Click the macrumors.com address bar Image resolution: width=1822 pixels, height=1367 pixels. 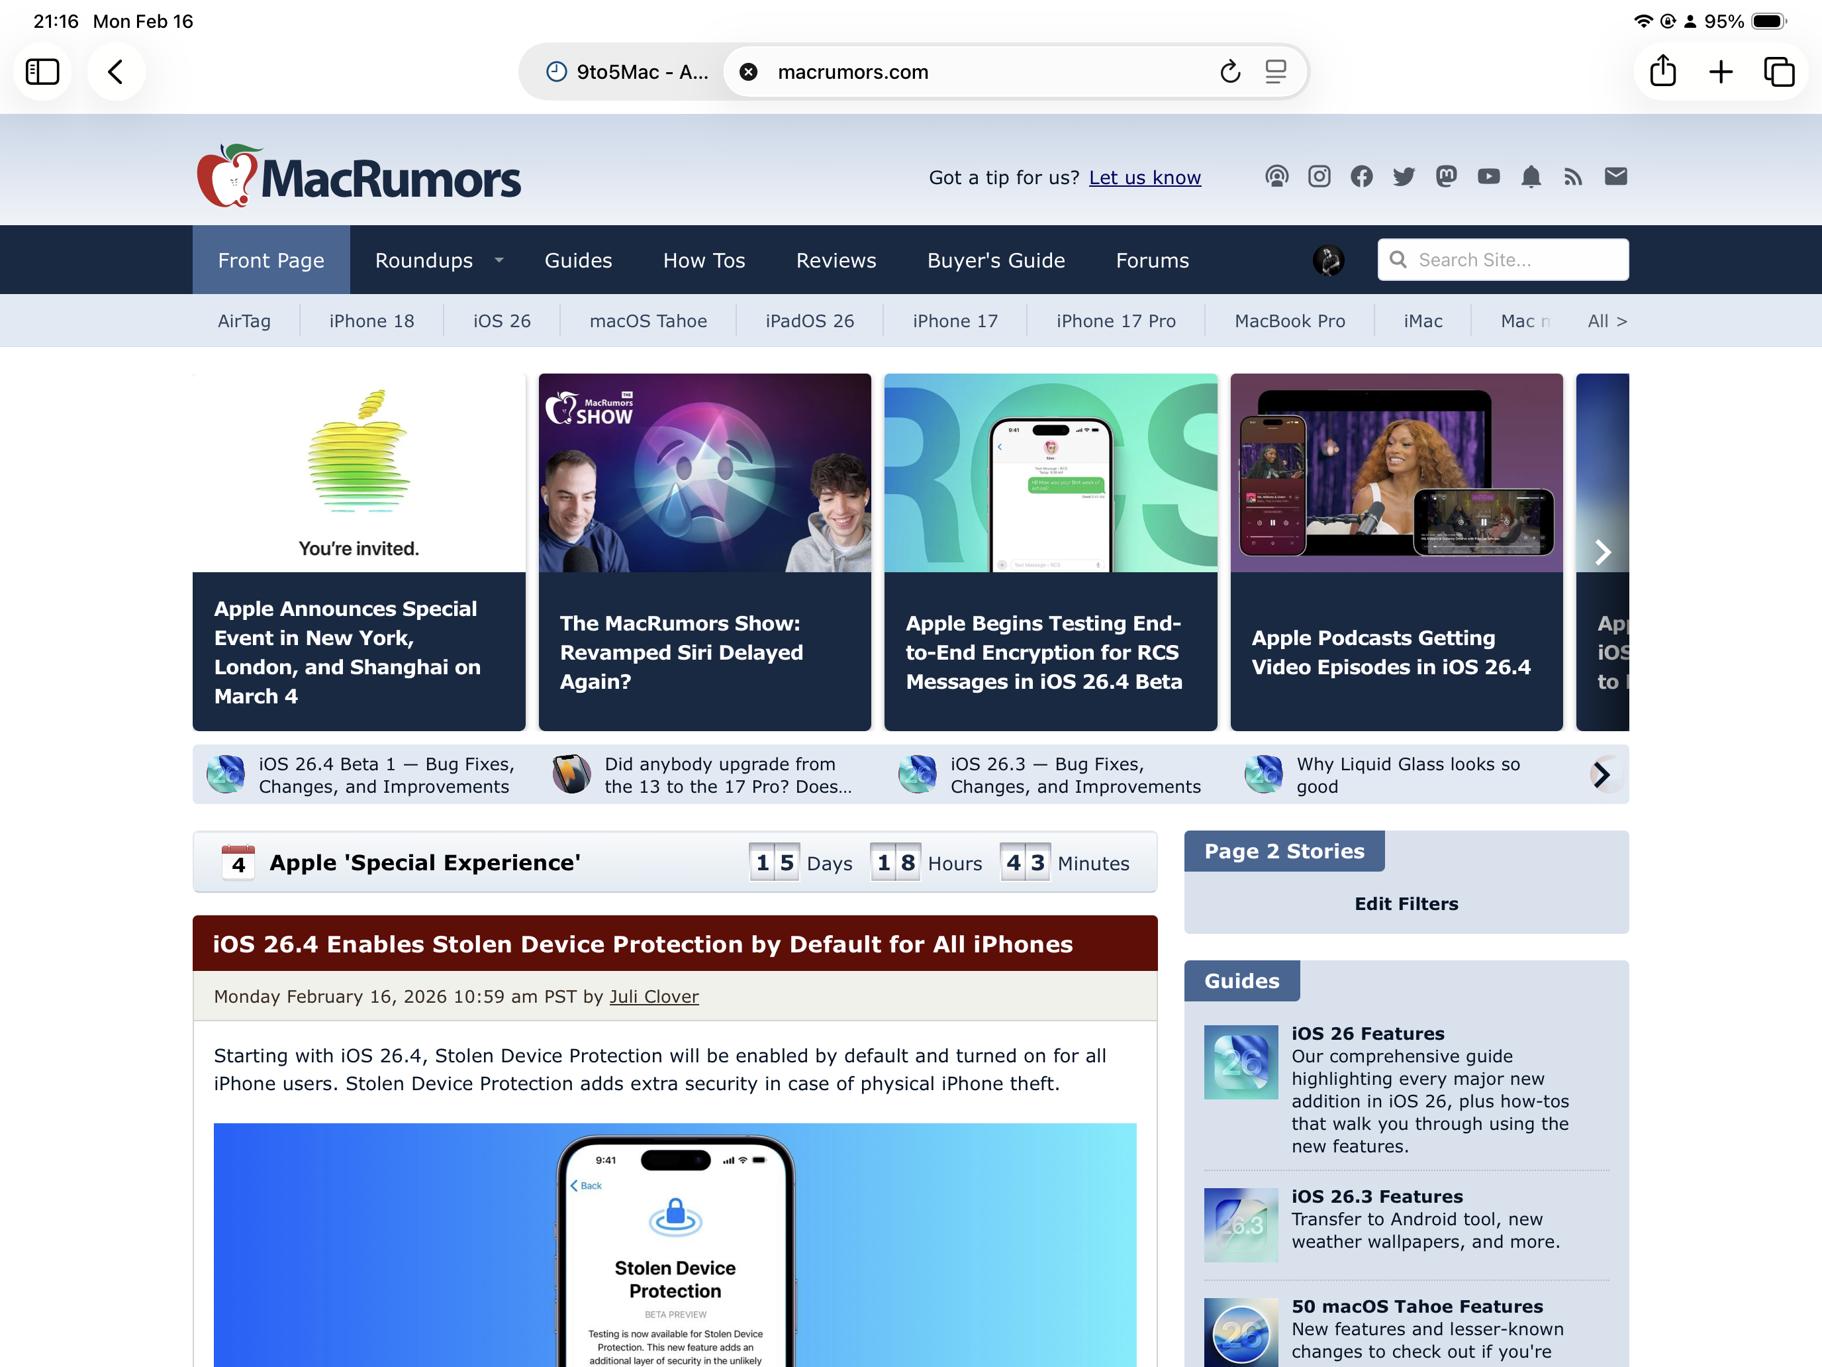coord(853,72)
